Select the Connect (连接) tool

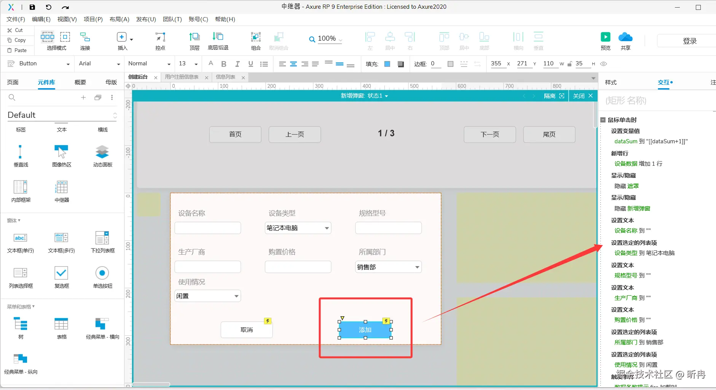(85, 41)
